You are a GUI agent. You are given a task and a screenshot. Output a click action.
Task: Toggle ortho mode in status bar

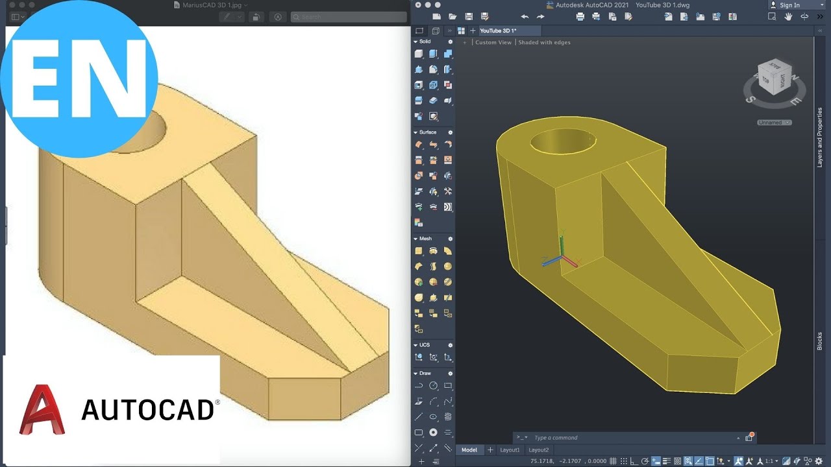pyautogui.click(x=634, y=461)
